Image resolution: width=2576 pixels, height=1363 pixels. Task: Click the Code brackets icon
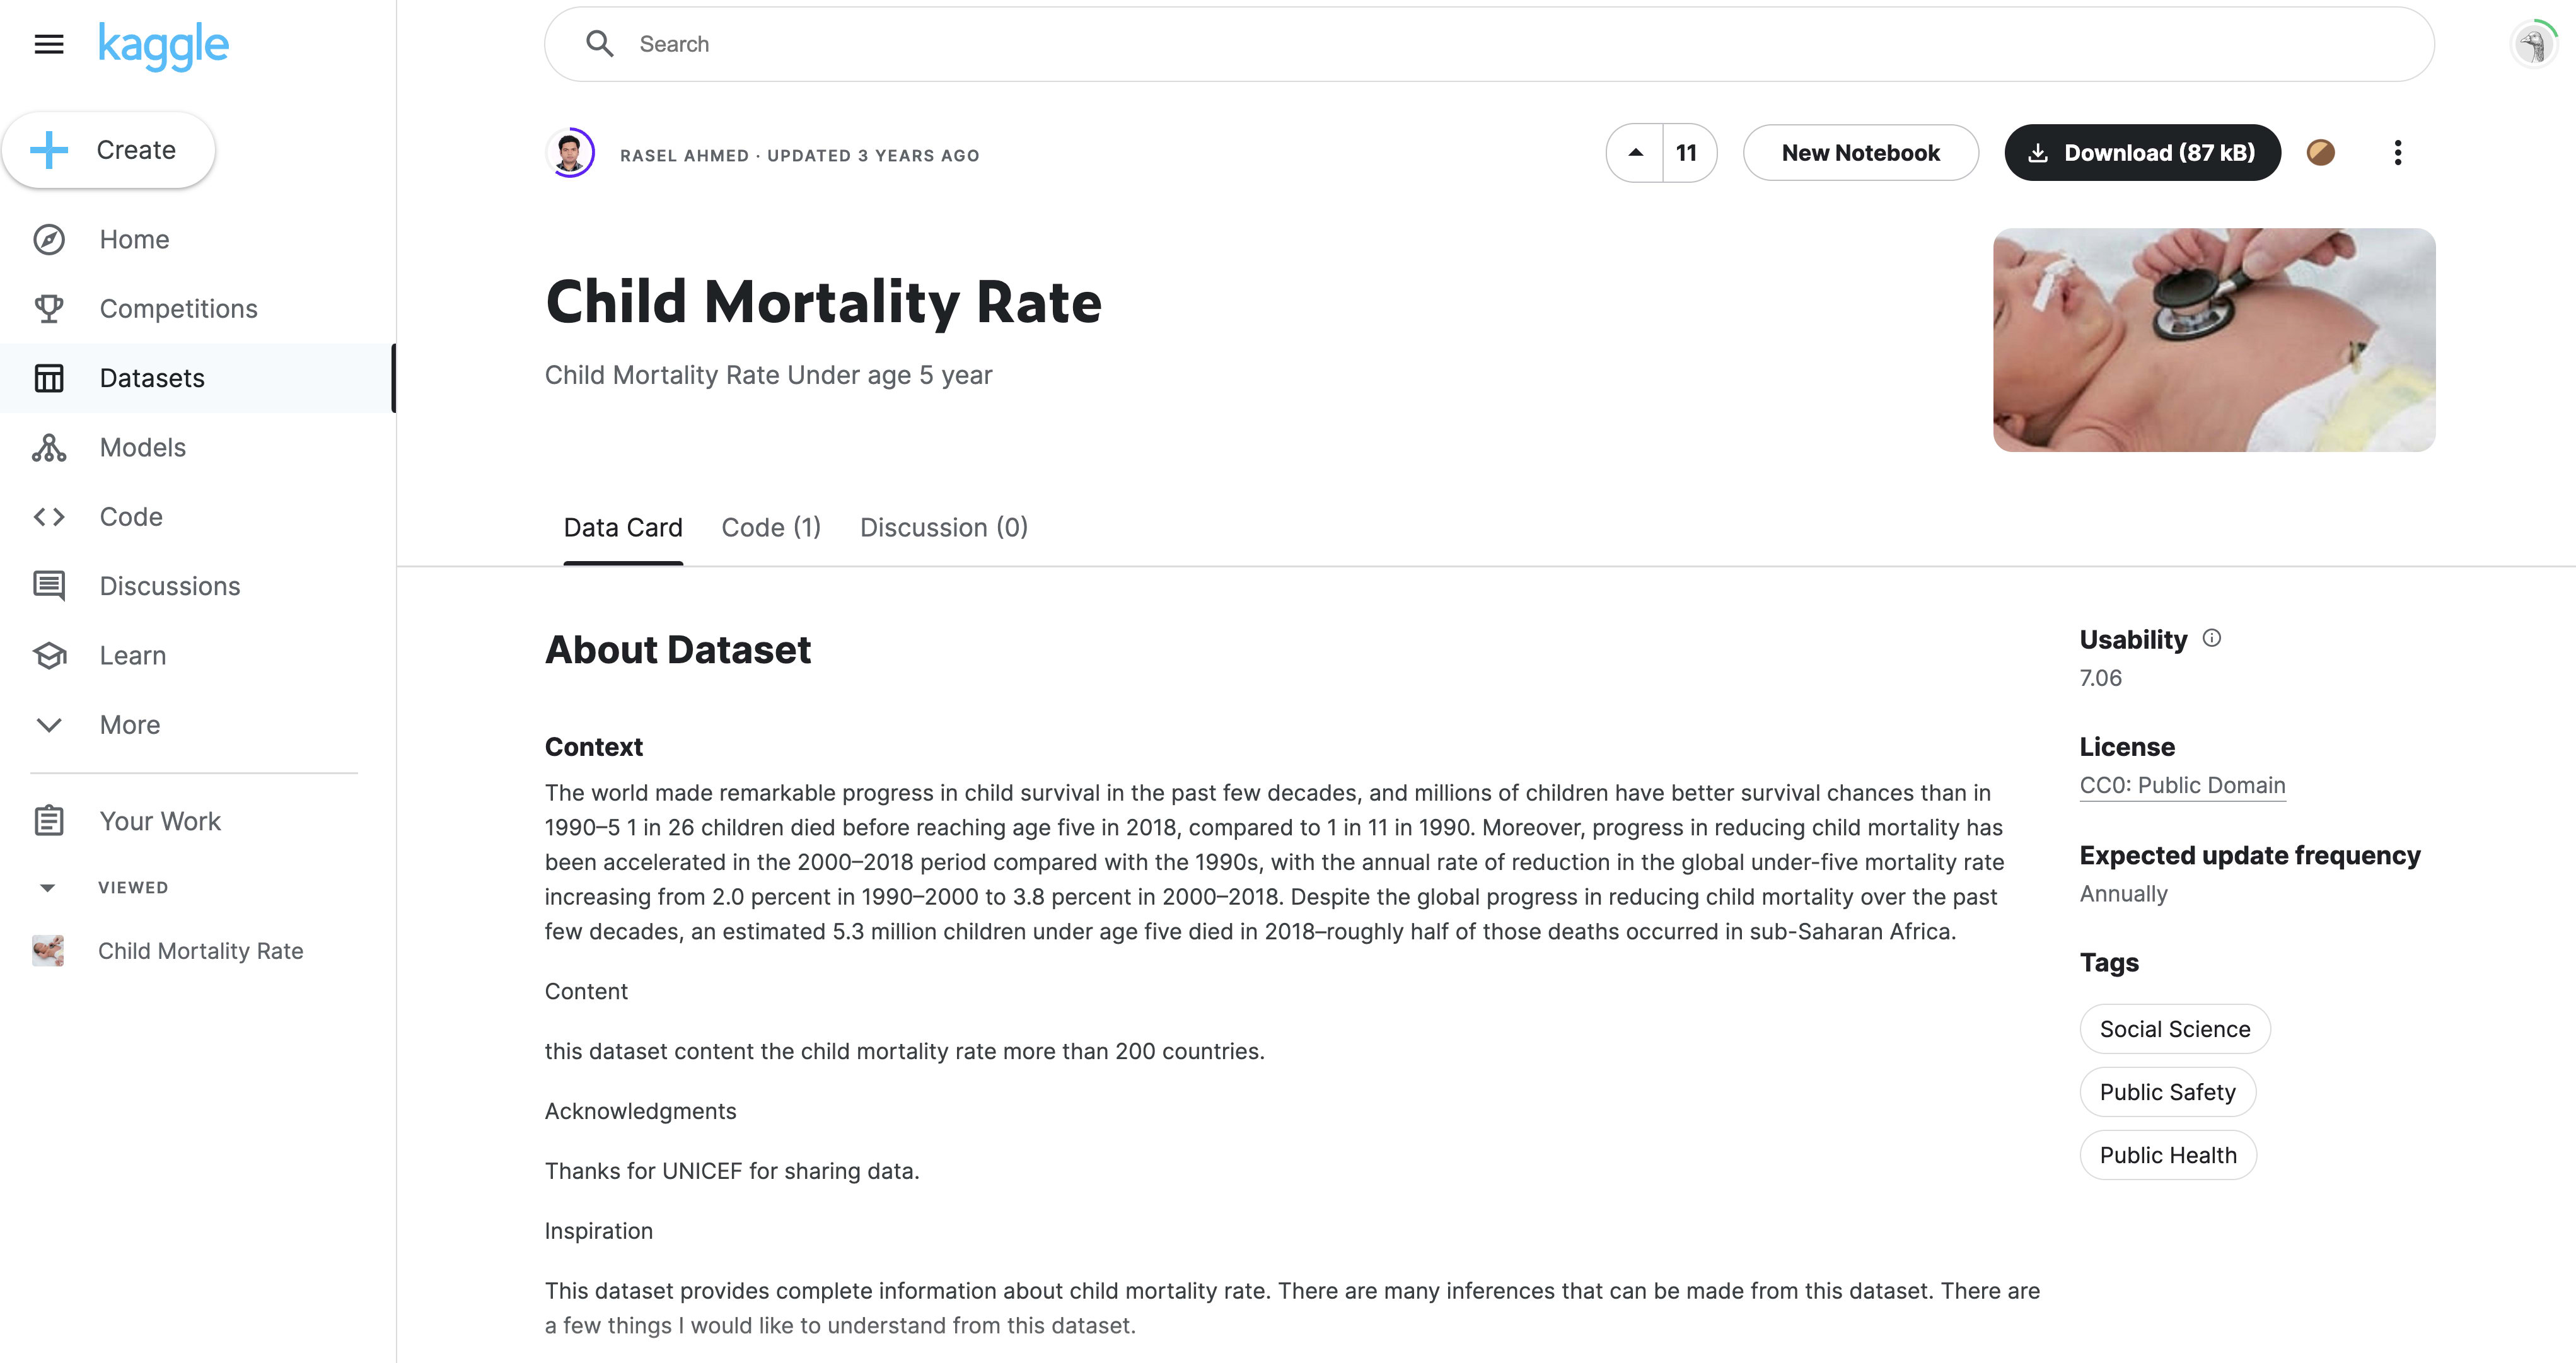tap(49, 517)
